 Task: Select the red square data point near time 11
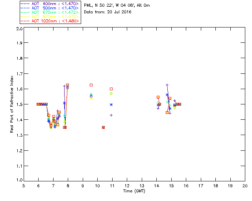pos(111,89)
